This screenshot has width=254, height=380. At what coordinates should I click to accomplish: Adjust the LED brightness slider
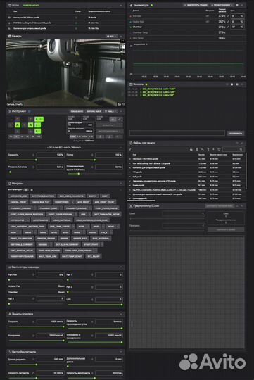click(94, 305)
